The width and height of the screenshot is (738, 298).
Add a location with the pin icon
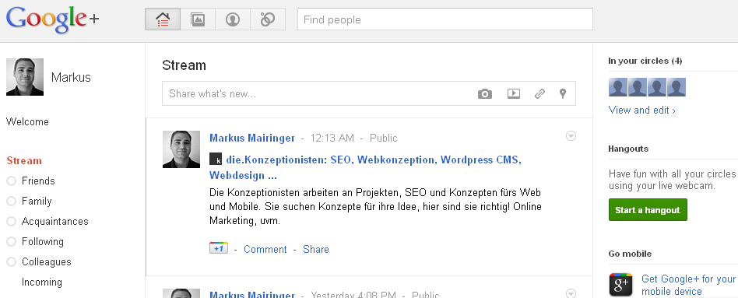pyautogui.click(x=562, y=93)
